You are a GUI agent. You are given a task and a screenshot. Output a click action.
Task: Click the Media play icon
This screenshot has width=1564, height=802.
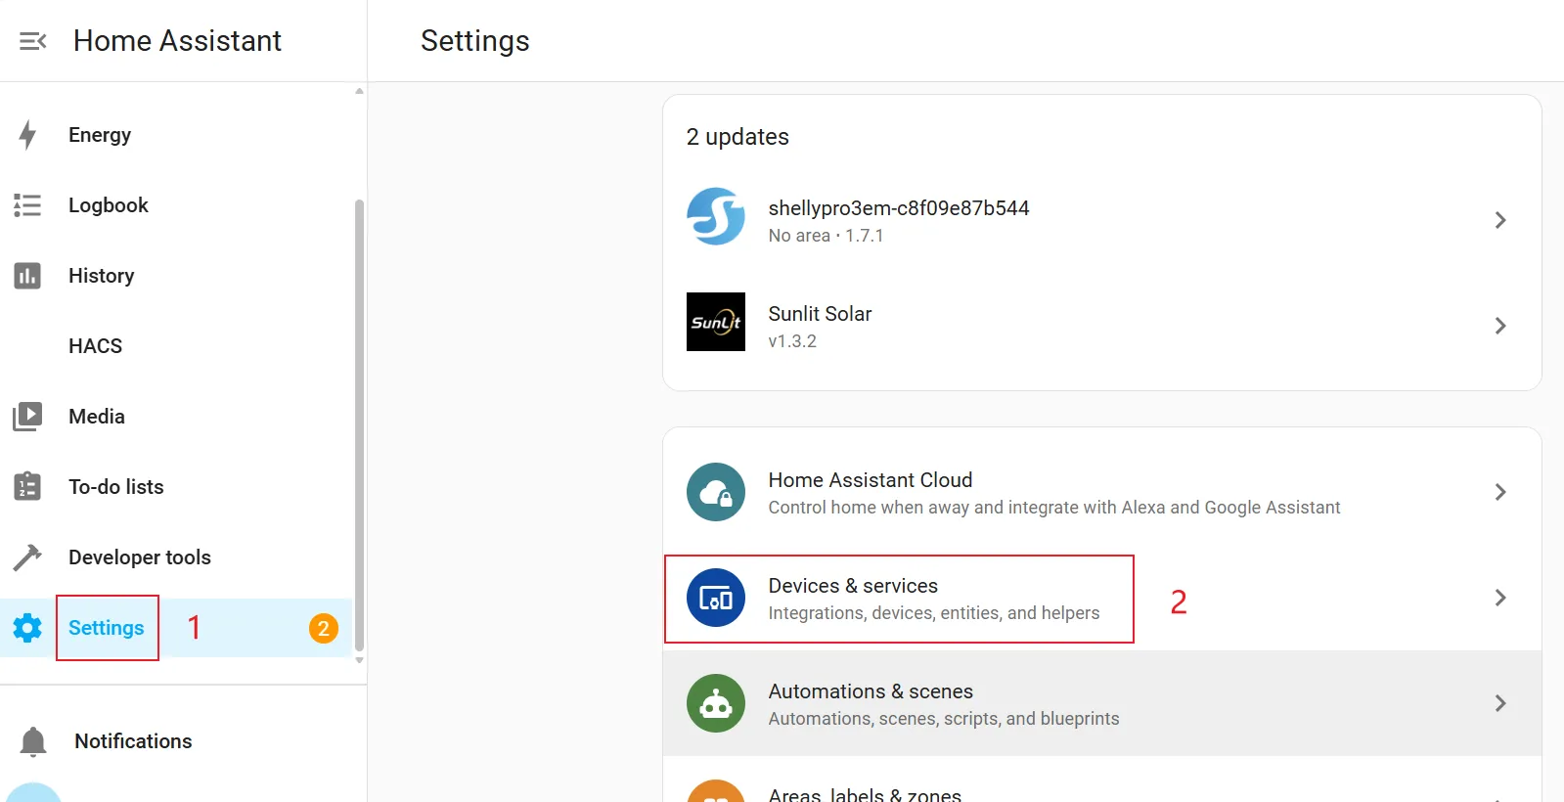tap(27, 417)
